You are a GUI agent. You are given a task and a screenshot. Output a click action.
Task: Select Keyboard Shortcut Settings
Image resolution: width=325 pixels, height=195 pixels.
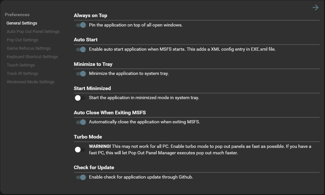pos(32,57)
